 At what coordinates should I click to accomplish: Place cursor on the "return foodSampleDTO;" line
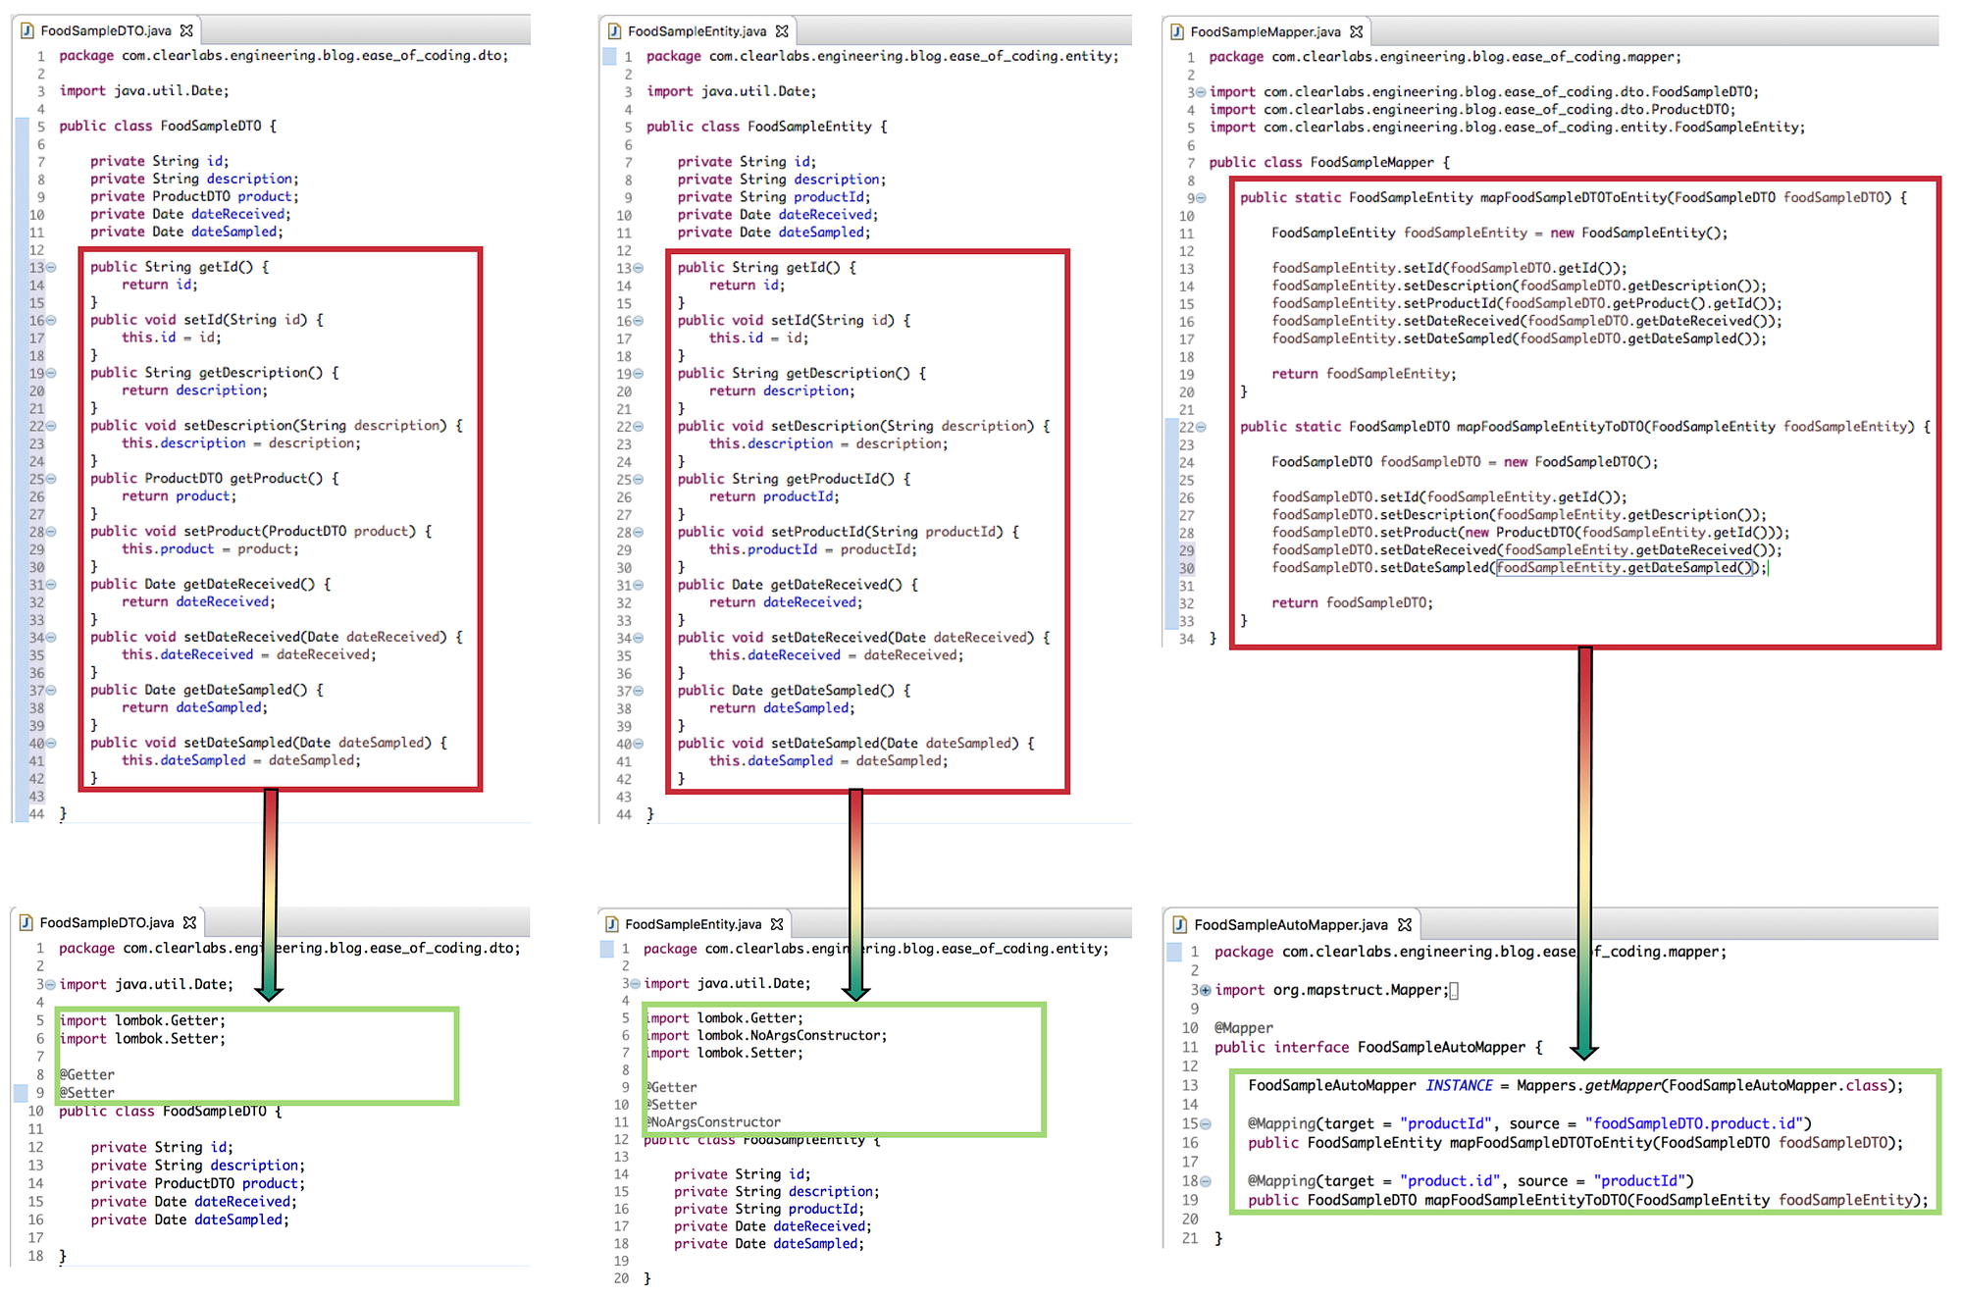coord(1352,602)
